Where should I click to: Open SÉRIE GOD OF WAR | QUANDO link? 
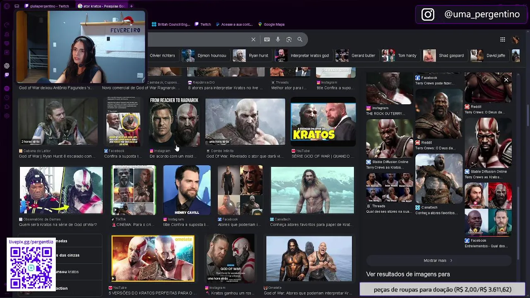(323, 156)
